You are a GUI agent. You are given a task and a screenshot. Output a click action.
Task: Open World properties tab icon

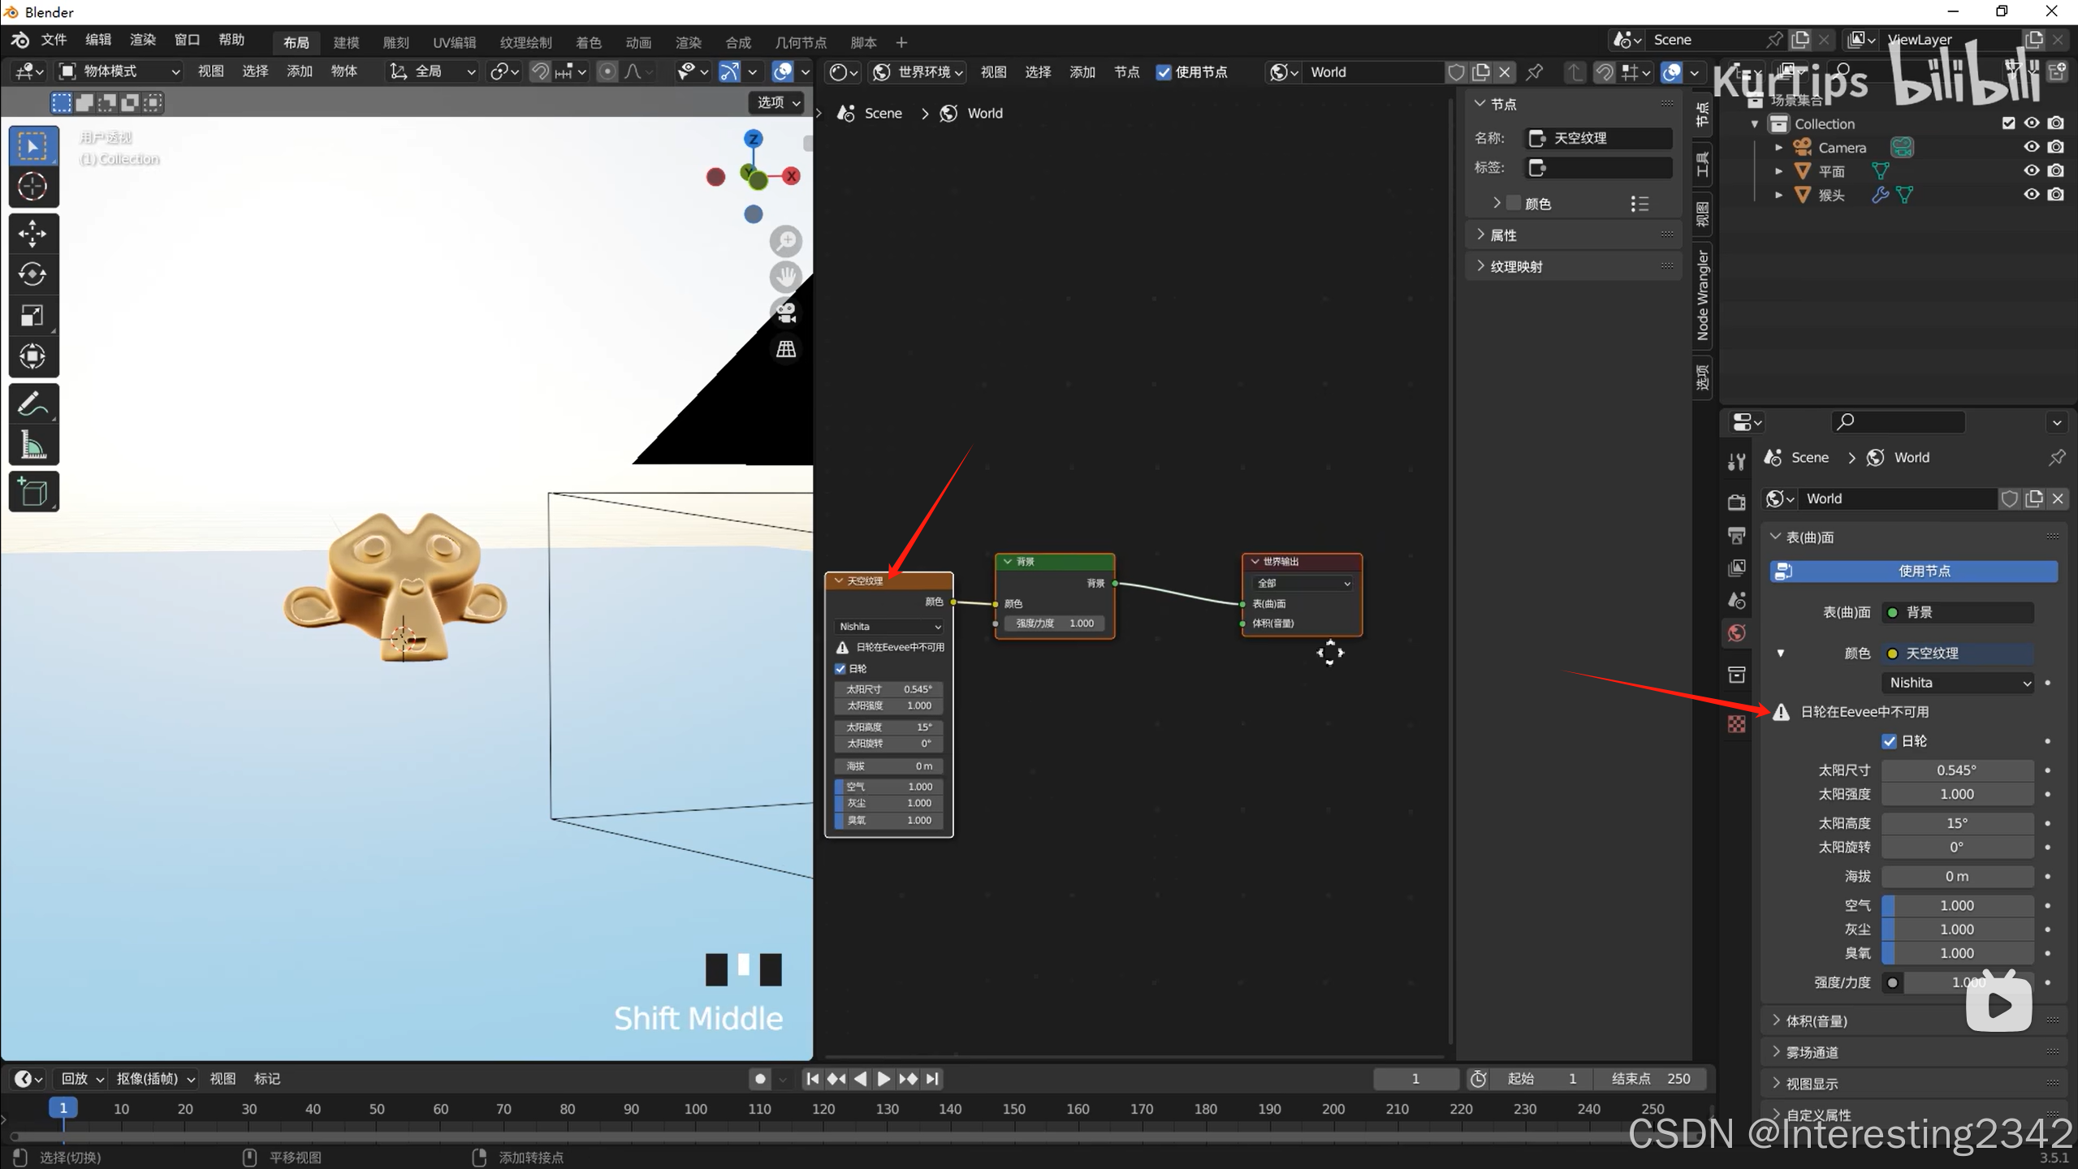click(x=1736, y=633)
